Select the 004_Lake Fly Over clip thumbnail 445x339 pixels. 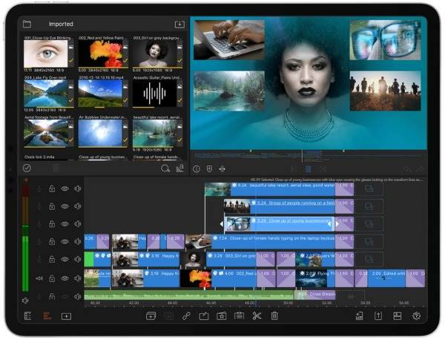46,93
